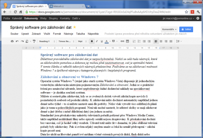Open the Upravit menu
The image size is (203, 138).
(x=25, y=34)
